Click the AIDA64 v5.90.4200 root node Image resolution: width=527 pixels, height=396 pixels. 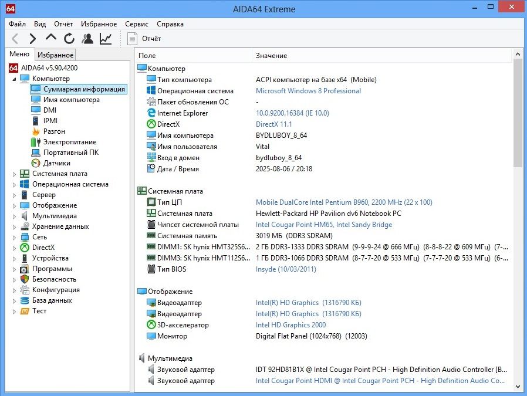[x=49, y=68]
